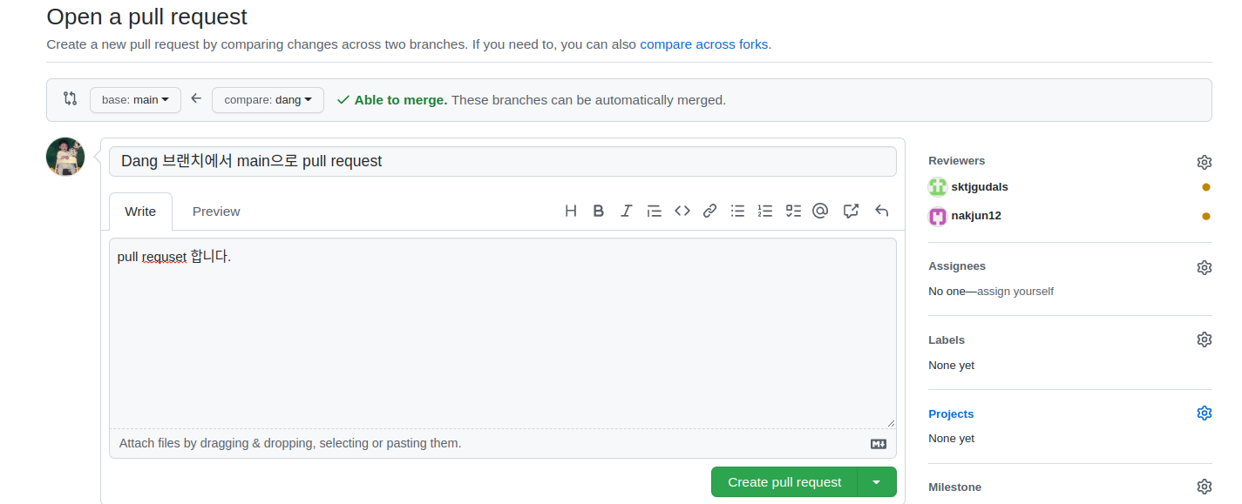
Task: Insert a saved reply
Action: (x=881, y=211)
